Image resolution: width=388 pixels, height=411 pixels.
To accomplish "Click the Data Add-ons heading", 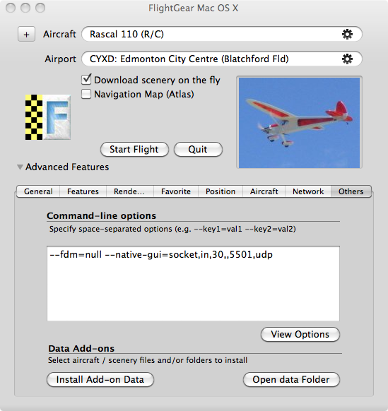I will pyautogui.click(x=81, y=348).
